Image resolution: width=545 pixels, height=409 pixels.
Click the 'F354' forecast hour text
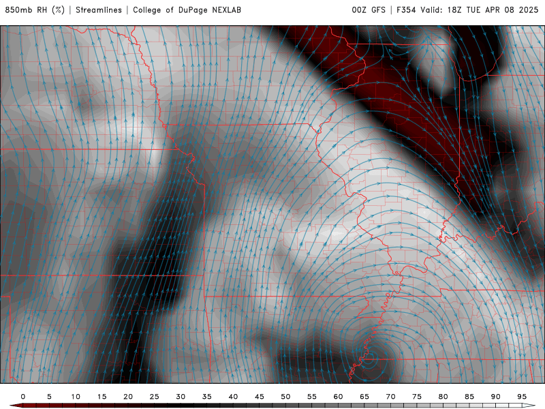(406, 10)
